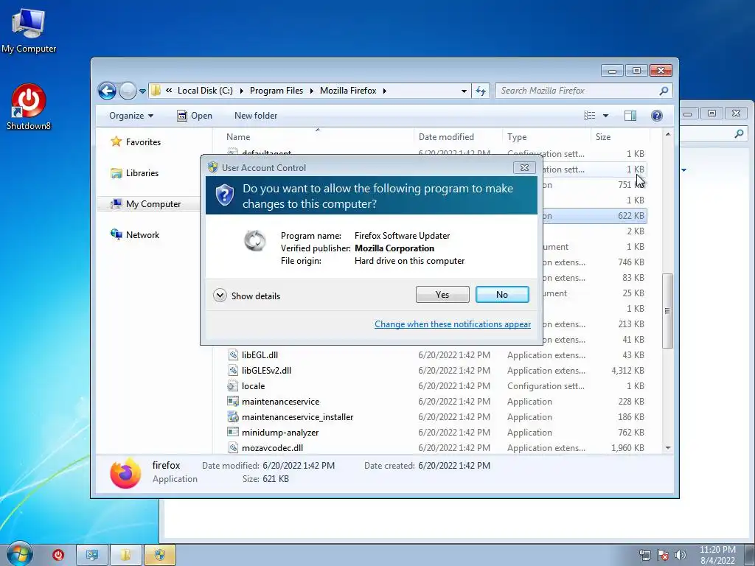Select the maintenanceservice application
Image resolution: width=755 pixels, height=566 pixels.
click(x=280, y=402)
